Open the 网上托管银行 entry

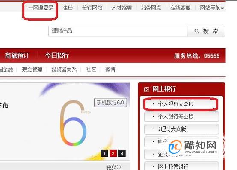click(x=181, y=166)
